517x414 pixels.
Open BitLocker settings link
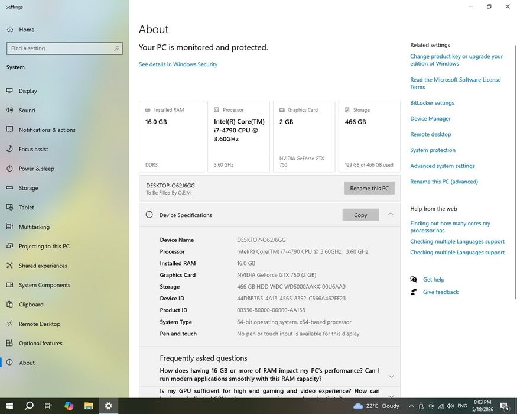(x=432, y=103)
